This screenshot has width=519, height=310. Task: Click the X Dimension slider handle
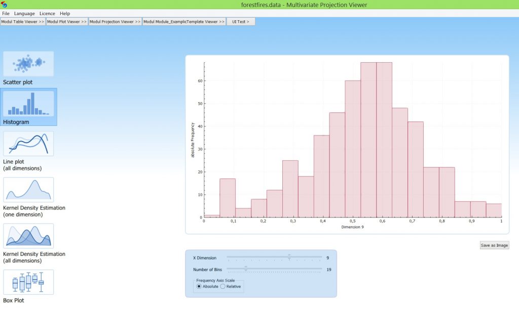(289, 257)
